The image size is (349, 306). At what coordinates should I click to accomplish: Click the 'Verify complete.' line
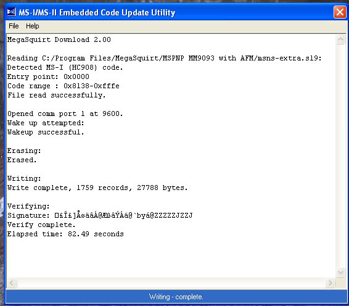[x=41, y=225]
